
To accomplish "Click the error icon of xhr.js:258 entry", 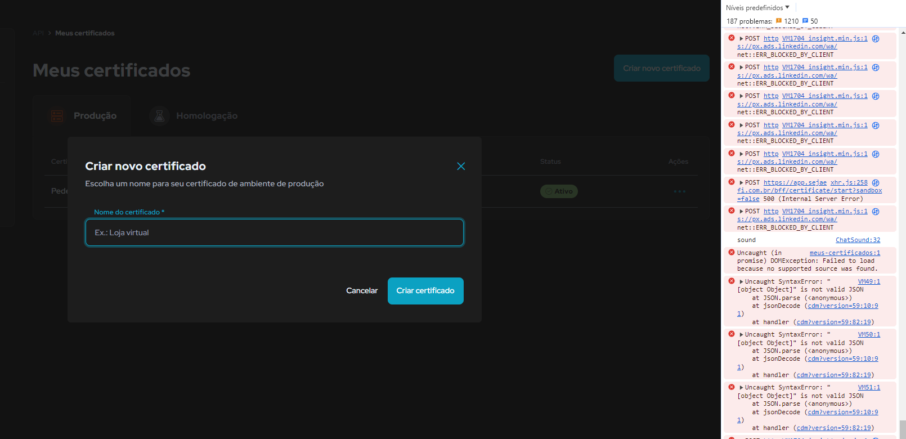I will tap(732, 182).
